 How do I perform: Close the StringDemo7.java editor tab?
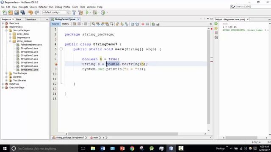[x=78, y=19]
